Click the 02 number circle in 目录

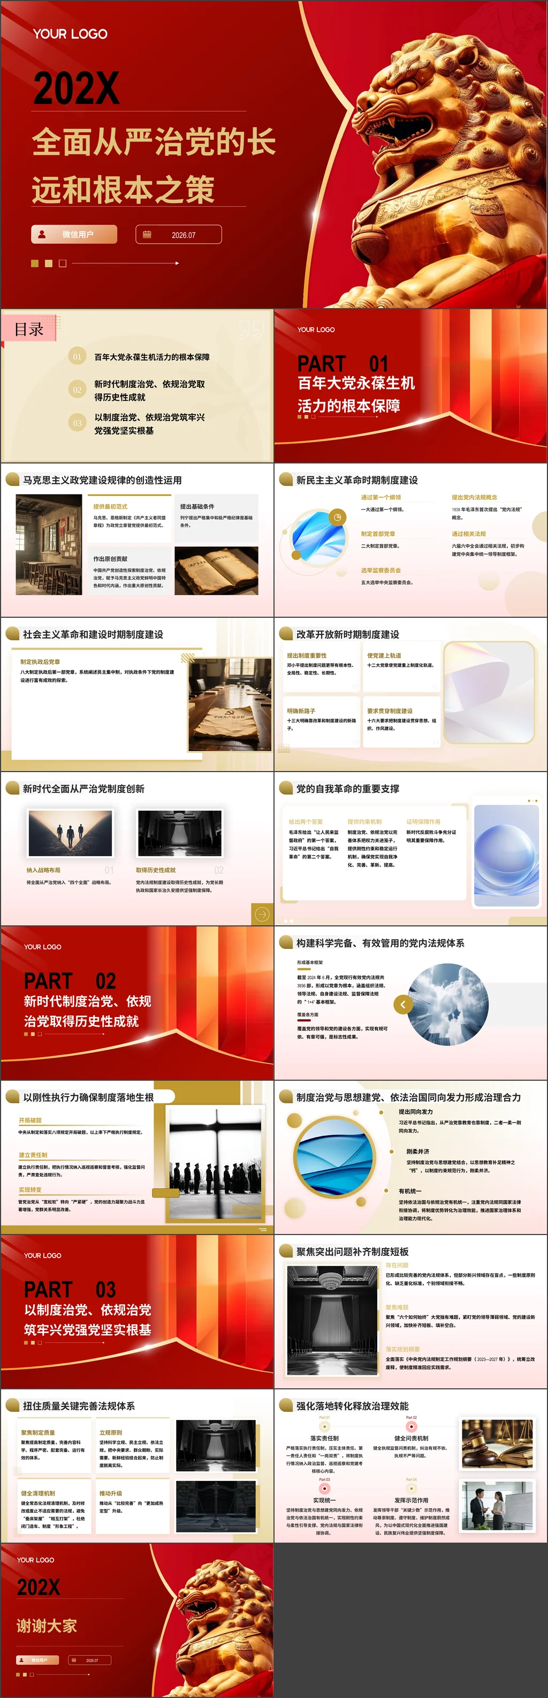point(77,390)
